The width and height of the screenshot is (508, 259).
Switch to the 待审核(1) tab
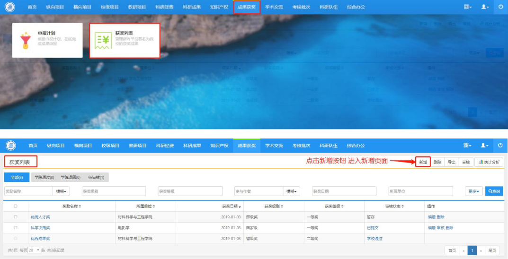click(96, 177)
